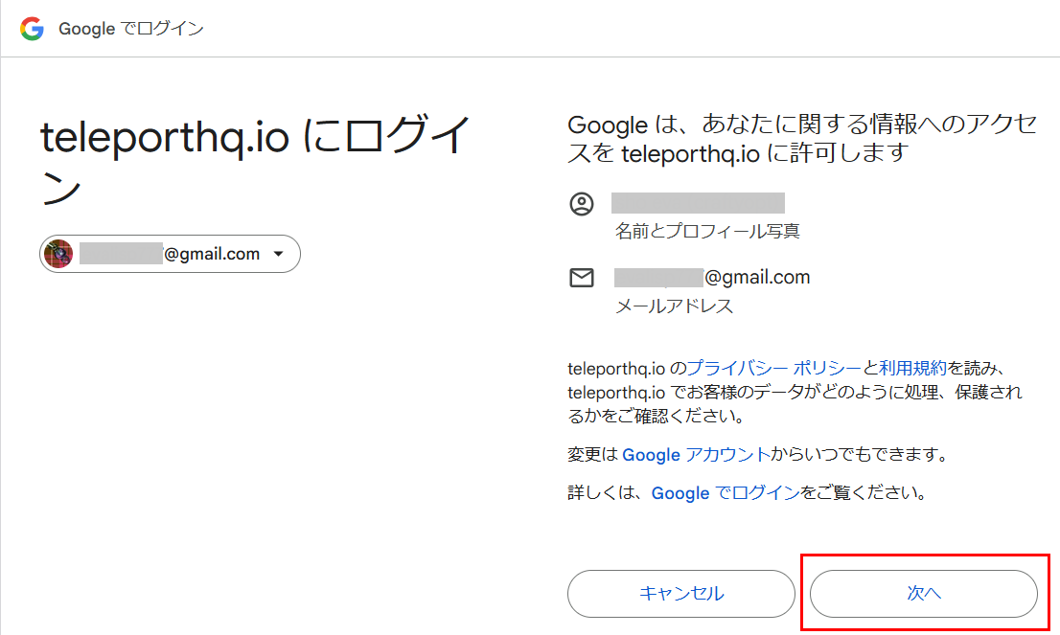Click the profile avatar inside the account chip
Image resolution: width=1060 pixels, height=635 pixels.
pos(58,253)
